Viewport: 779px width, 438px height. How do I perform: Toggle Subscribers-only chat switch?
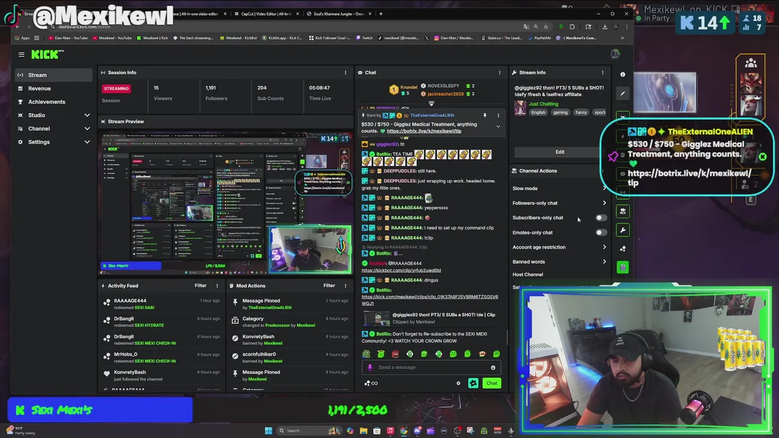tap(601, 218)
